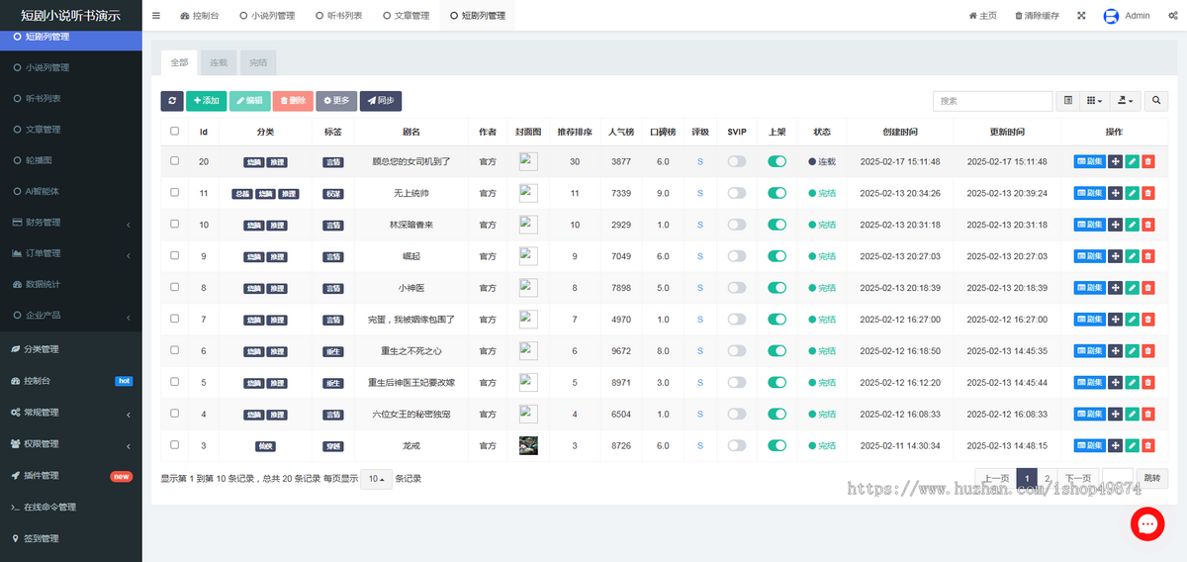Open the 文章管理 top tab
Viewport: 1187px width, 562px height.
click(x=406, y=16)
